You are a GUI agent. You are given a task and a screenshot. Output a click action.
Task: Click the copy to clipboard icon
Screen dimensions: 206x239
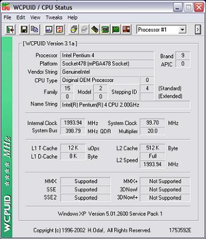(x=34, y=30)
